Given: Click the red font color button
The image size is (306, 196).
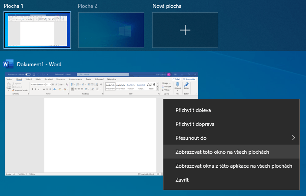Looking at the screenshot, I should (x=64, y=89).
